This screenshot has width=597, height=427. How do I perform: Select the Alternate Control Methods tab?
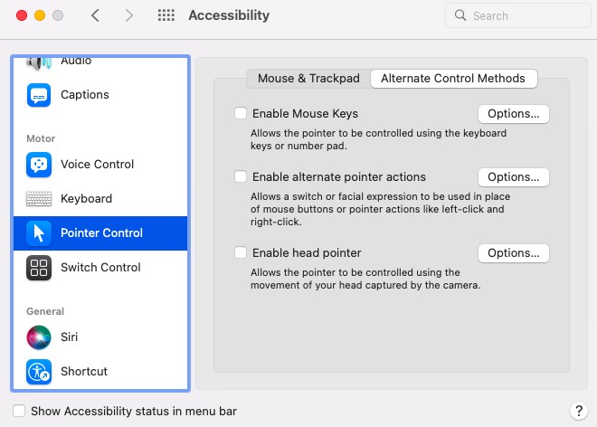(x=453, y=79)
